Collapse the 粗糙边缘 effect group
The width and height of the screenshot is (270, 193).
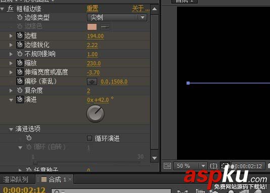click(x=2, y=9)
